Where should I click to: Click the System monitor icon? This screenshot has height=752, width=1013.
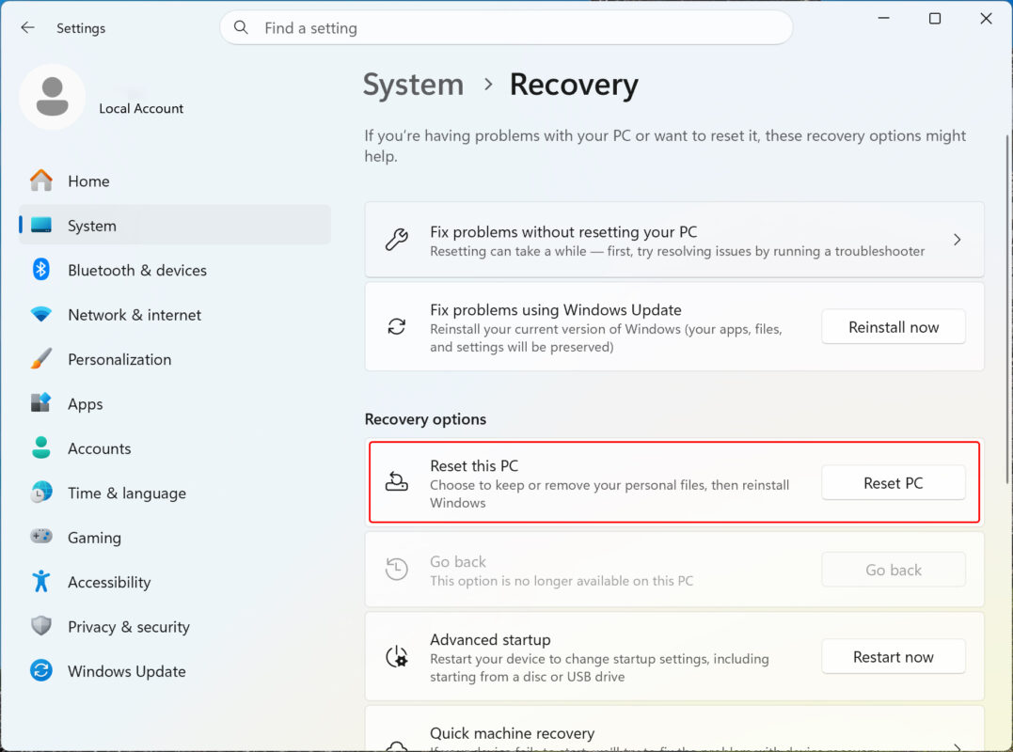click(x=41, y=226)
